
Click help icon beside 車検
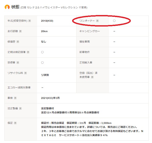15,98
